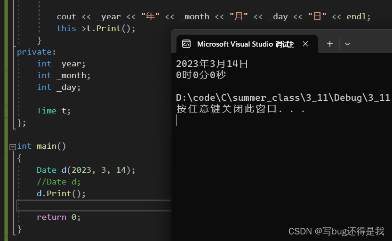Click the 'Time t;' member declaration
Image resolution: width=392 pixels, height=241 pixels.
click(x=54, y=111)
